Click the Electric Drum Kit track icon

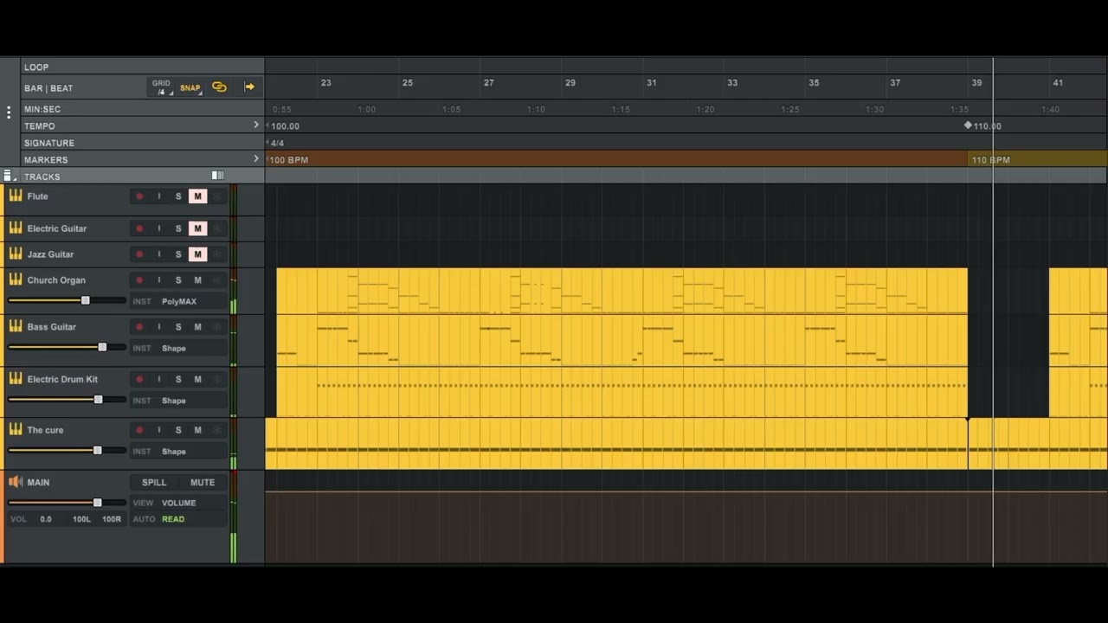click(16, 378)
